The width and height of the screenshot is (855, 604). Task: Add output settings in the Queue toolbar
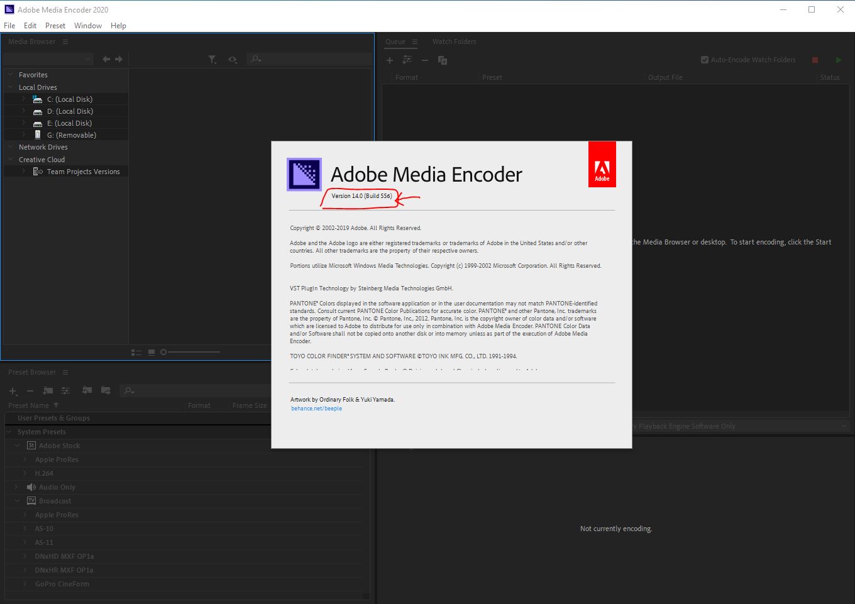(407, 60)
